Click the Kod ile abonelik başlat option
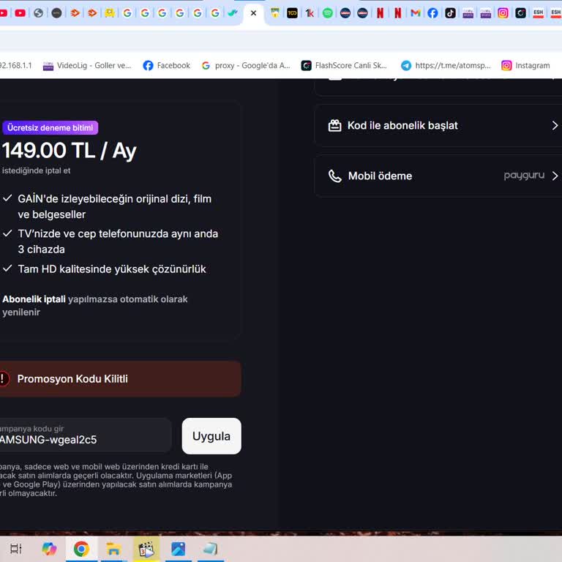The width and height of the screenshot is (562, 562). click(x=438, y=125)
